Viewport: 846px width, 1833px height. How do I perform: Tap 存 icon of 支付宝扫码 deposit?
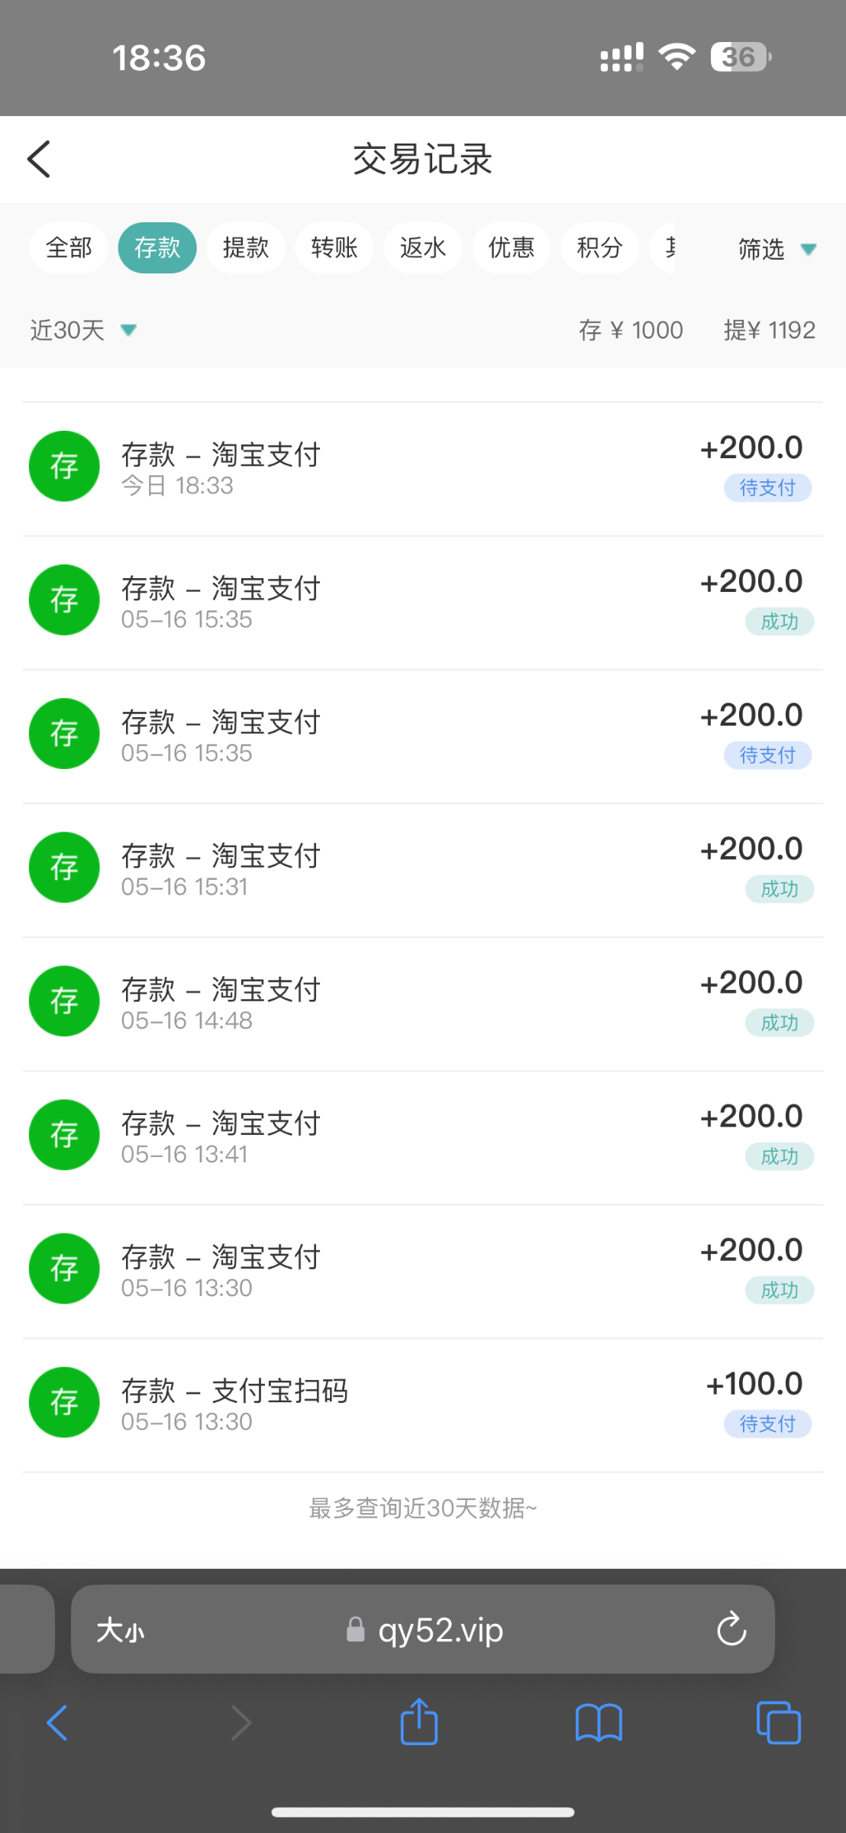(x=64, y=1402)
